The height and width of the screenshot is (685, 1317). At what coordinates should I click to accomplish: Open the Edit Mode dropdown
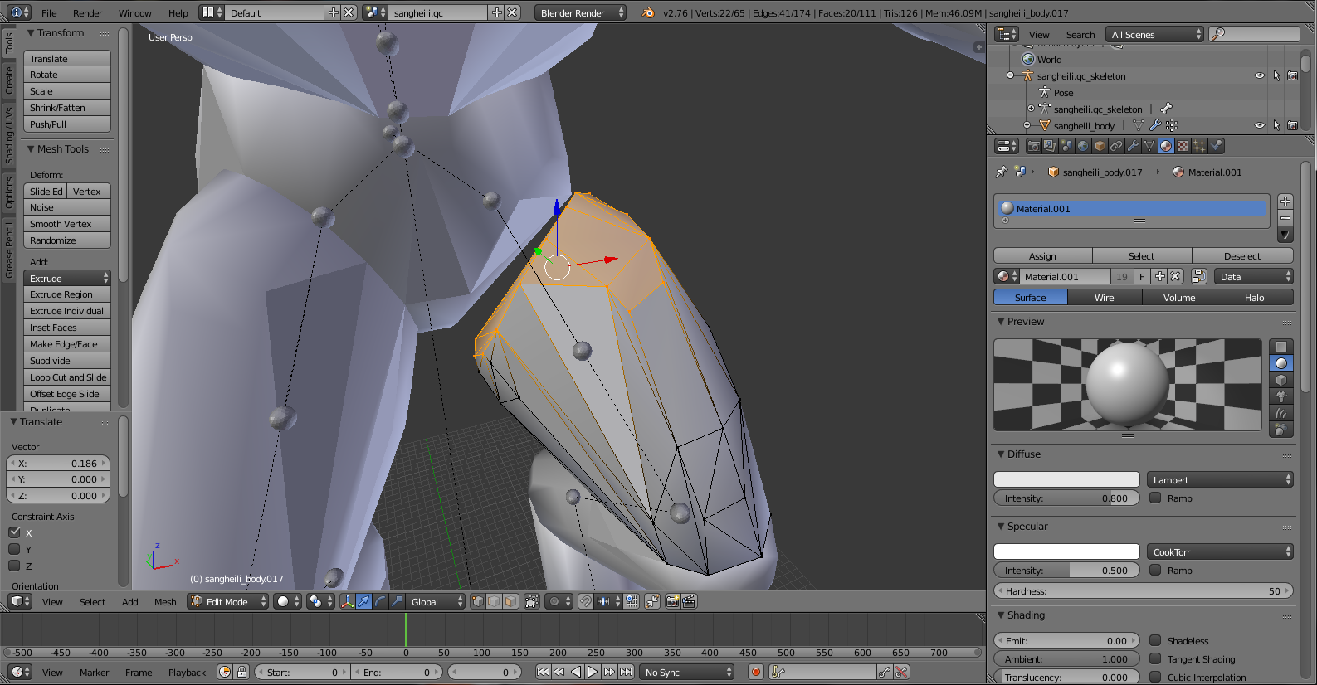(x=228, y=602)
